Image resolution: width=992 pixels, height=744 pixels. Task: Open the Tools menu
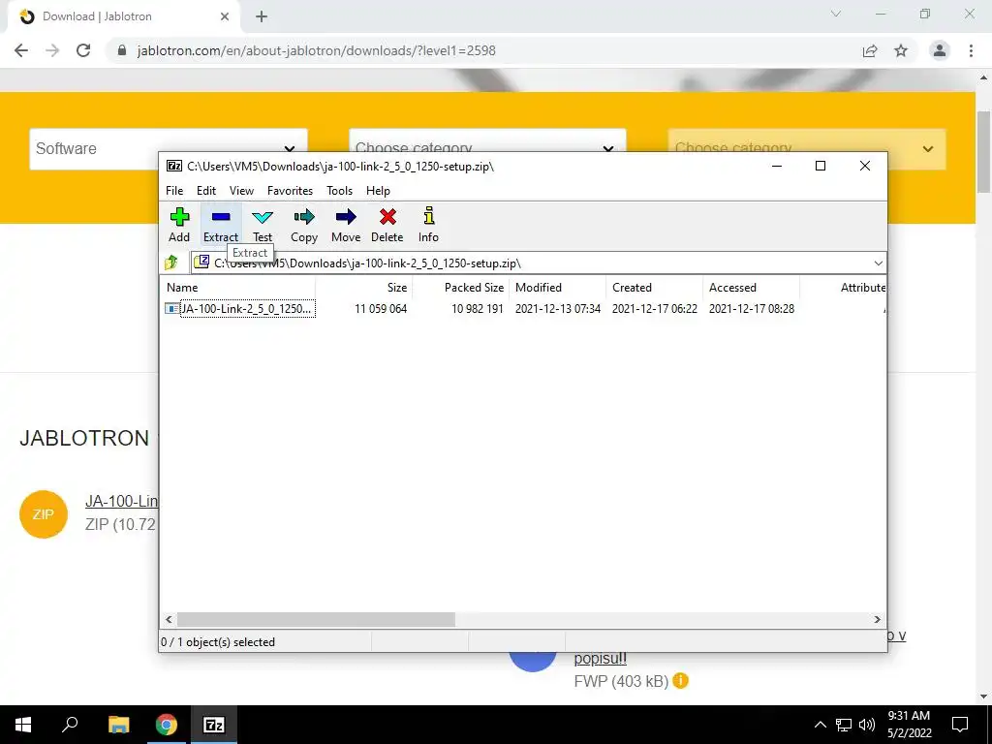(339, 191)
